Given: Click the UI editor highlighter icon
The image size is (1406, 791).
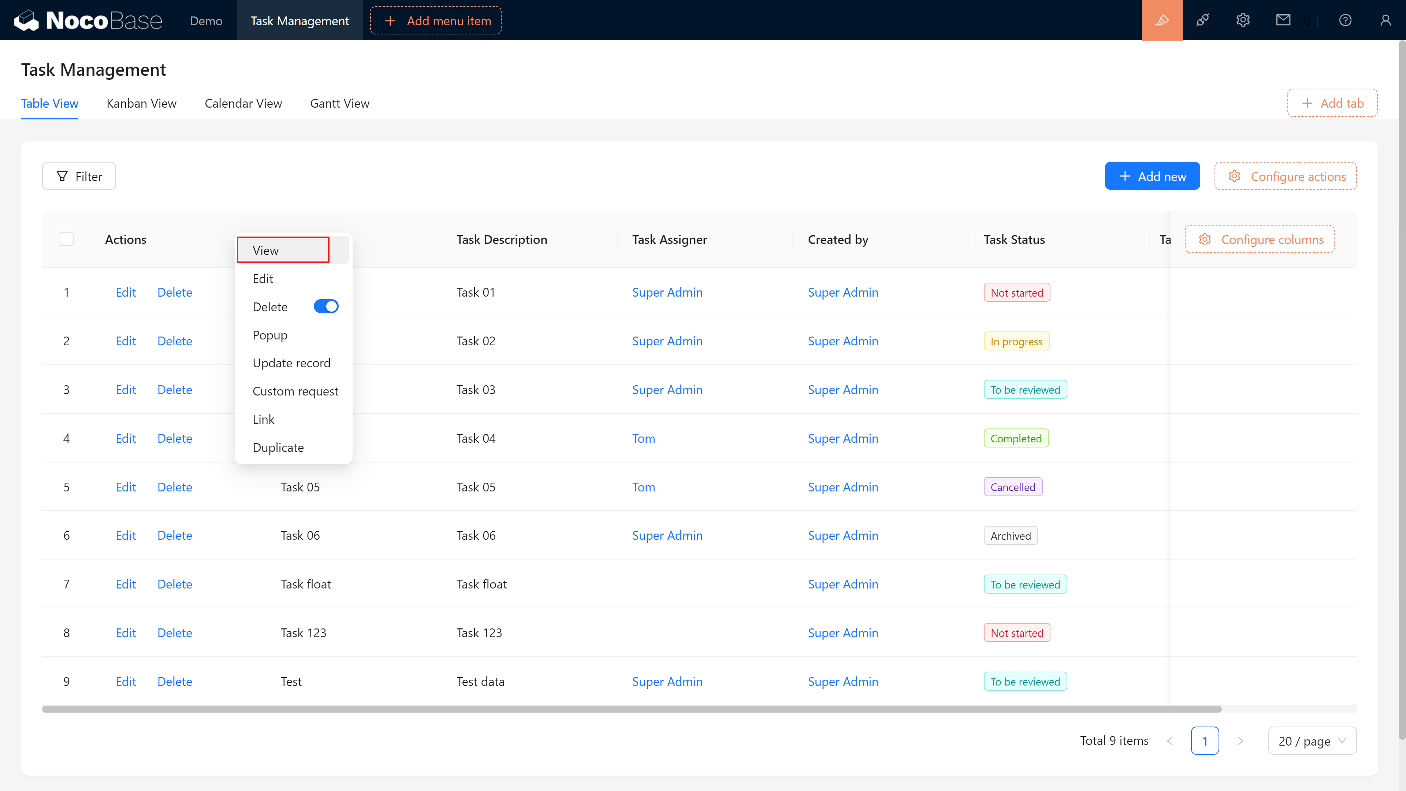Looking at the screenshot, I should [x=1161, y=20].
